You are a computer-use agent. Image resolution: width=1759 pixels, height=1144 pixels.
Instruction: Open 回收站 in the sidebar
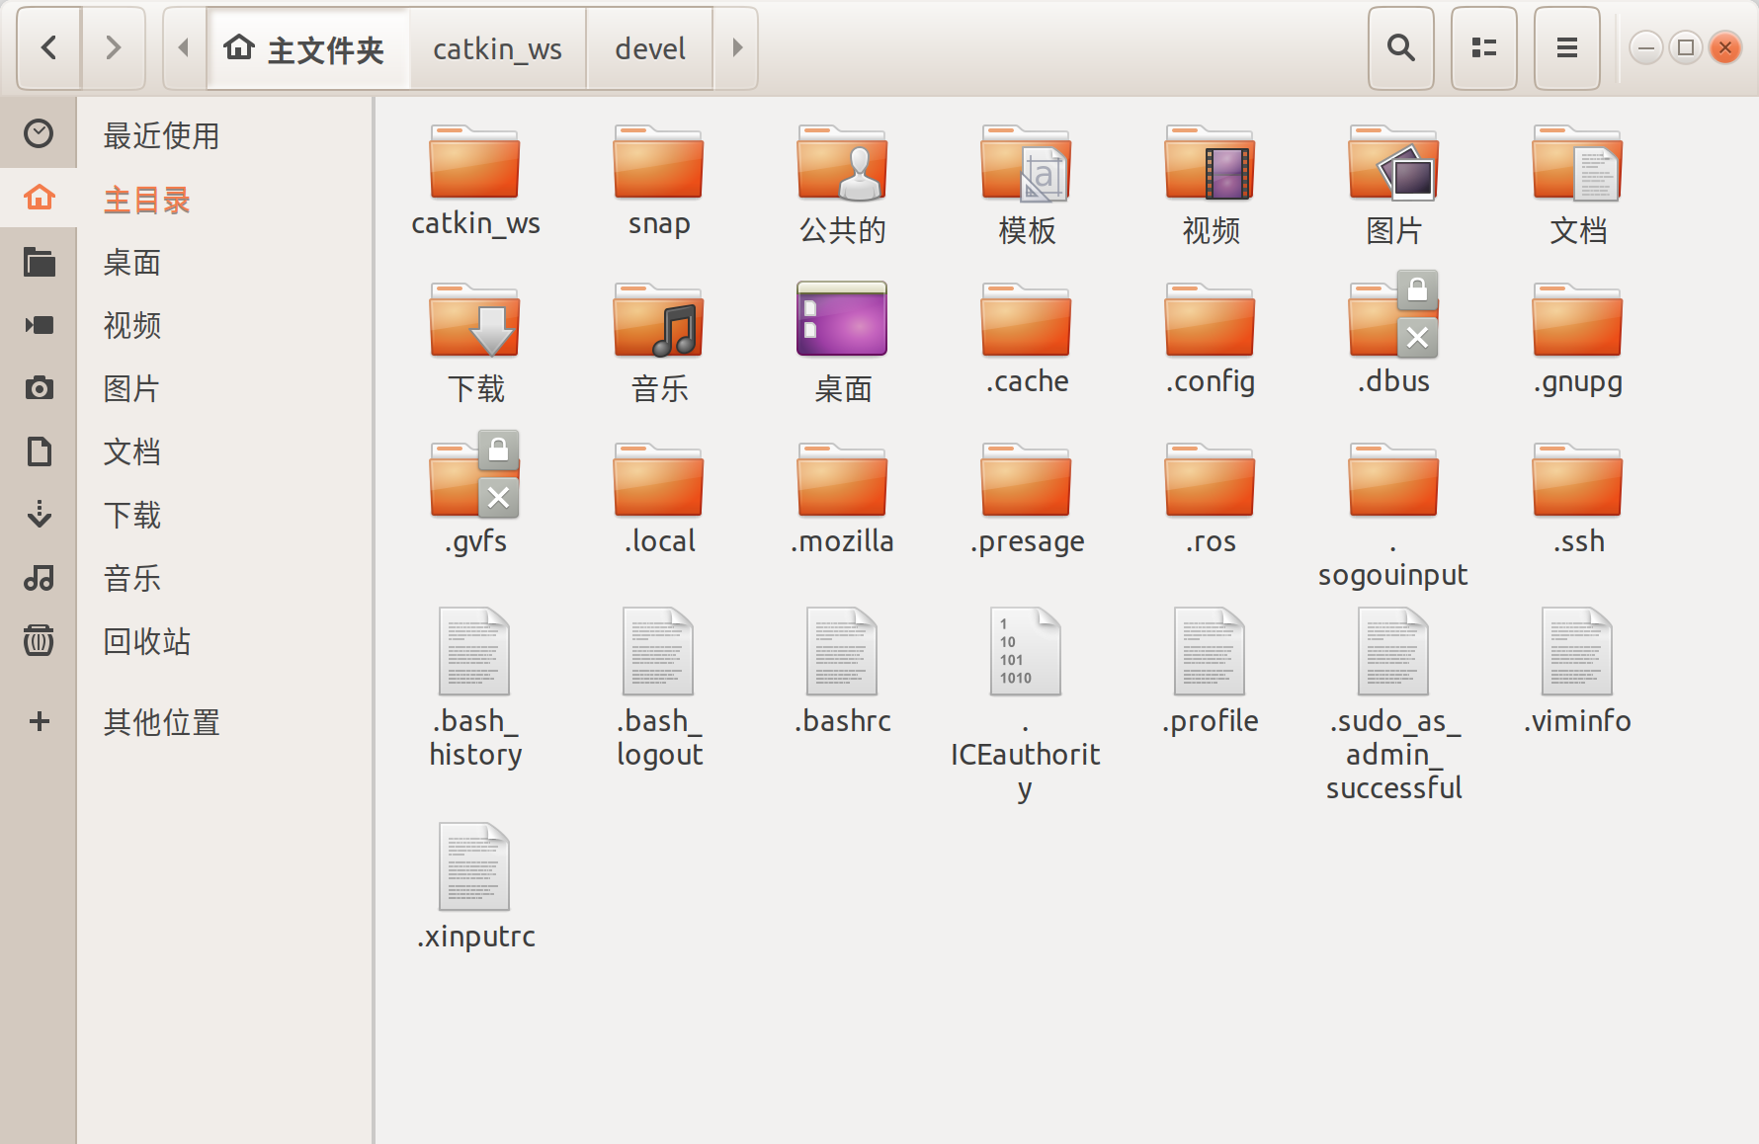point(187,641)
